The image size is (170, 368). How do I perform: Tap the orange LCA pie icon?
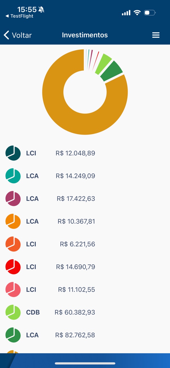click(13, 221)
